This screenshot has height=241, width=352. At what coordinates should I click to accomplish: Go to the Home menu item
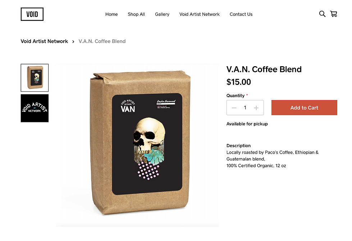tap(111, 14)
